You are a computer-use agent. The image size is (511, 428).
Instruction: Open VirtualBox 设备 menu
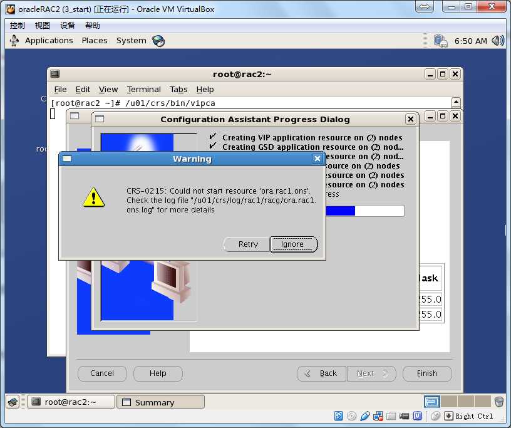pyautogui.click(x=68, y=26)
